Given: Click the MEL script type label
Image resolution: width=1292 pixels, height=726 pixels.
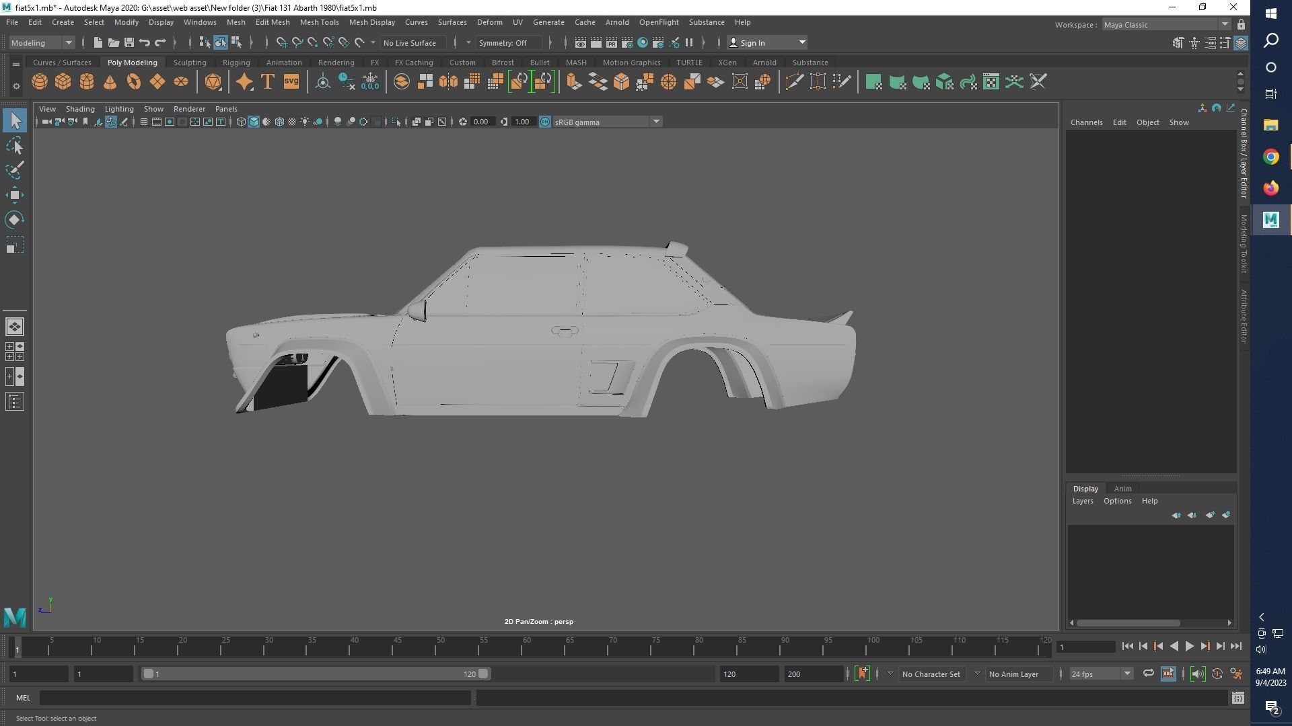Looking at the screenshot, I should coord(23,698).
